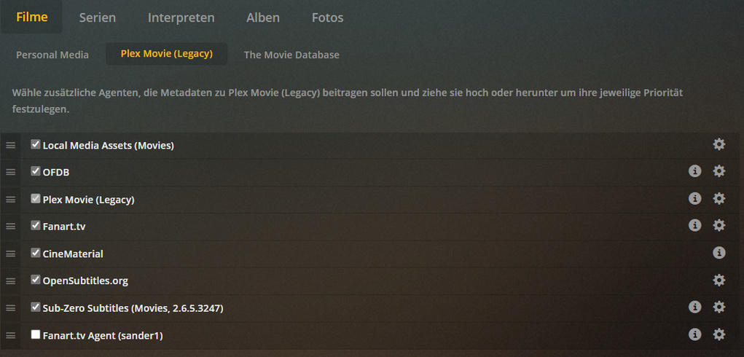
Task: Show info for CineMaterial agent
Action: 718,253
